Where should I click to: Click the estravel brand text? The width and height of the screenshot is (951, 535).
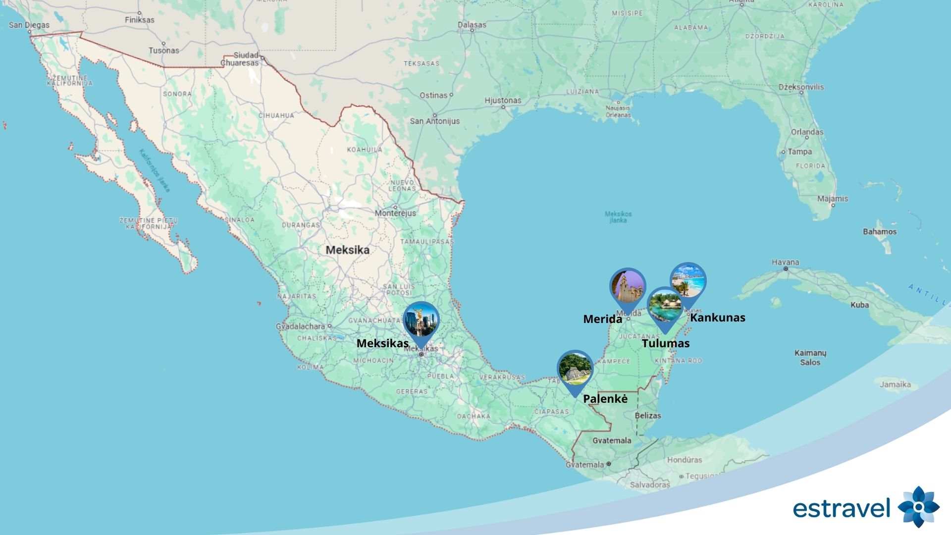[841, 509]
